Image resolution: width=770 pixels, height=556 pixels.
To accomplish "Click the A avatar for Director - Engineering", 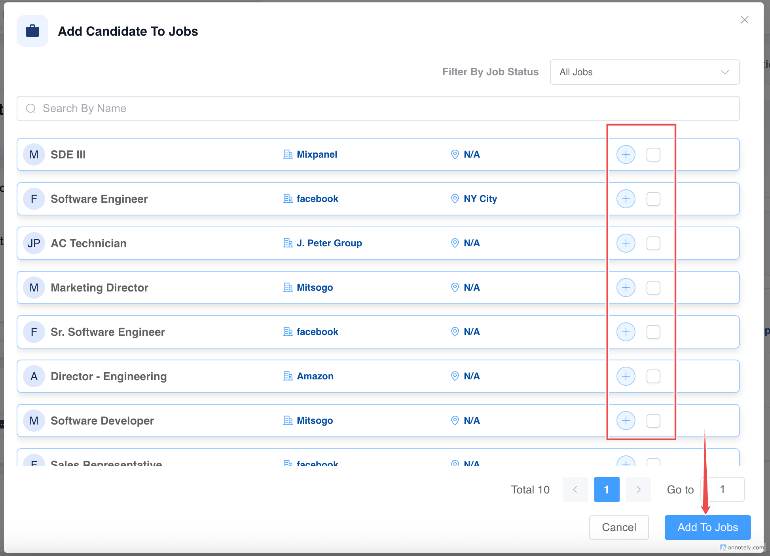I will (x=34, y=376).
